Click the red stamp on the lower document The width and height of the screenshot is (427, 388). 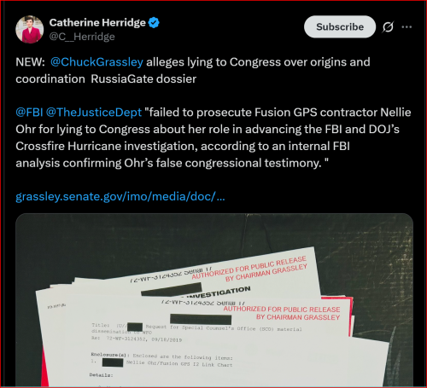[x=282, y=313]
